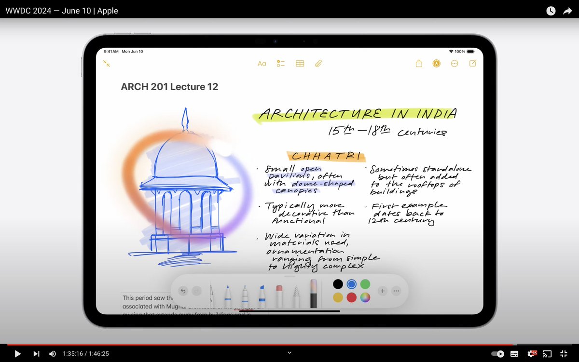
Task: Choose the green color swatch
Action: point(365,284)
